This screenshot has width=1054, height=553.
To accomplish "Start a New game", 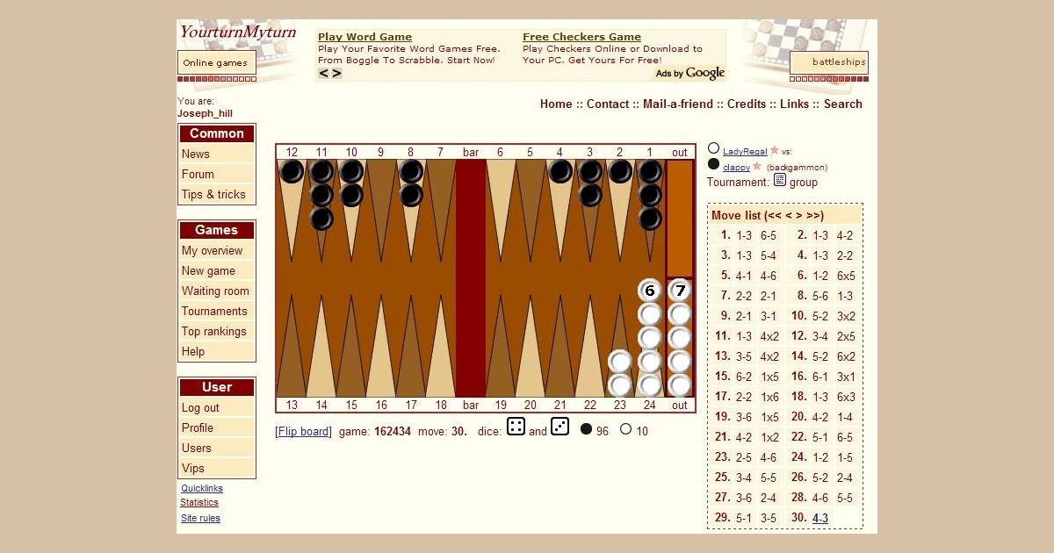I will pos(217,270).
